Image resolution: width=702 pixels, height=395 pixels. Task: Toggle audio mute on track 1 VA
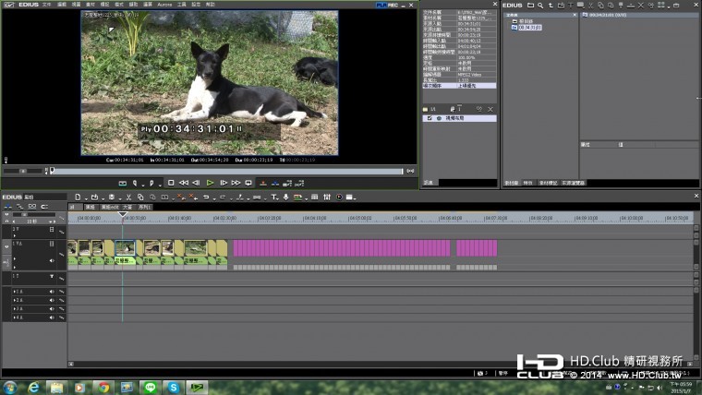pyautogui.click(x=52, y=261)
